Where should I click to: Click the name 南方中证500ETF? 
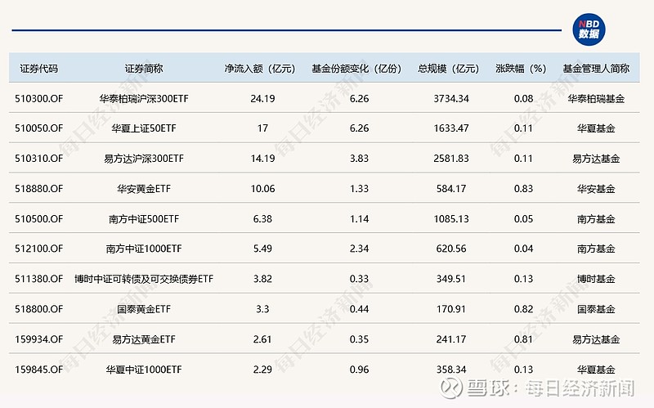tap(144, 219)
